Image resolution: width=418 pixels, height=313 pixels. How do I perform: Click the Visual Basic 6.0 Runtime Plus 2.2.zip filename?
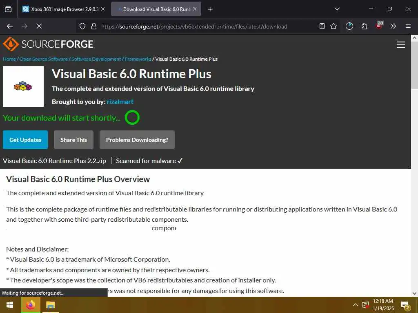click(54, 161)
